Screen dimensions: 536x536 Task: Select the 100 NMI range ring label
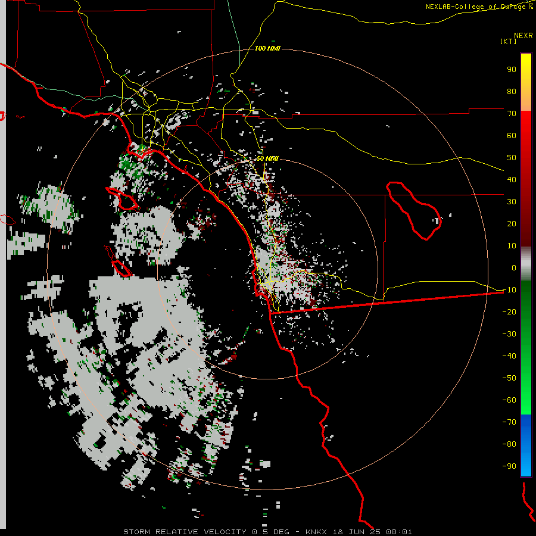[267, 48]
